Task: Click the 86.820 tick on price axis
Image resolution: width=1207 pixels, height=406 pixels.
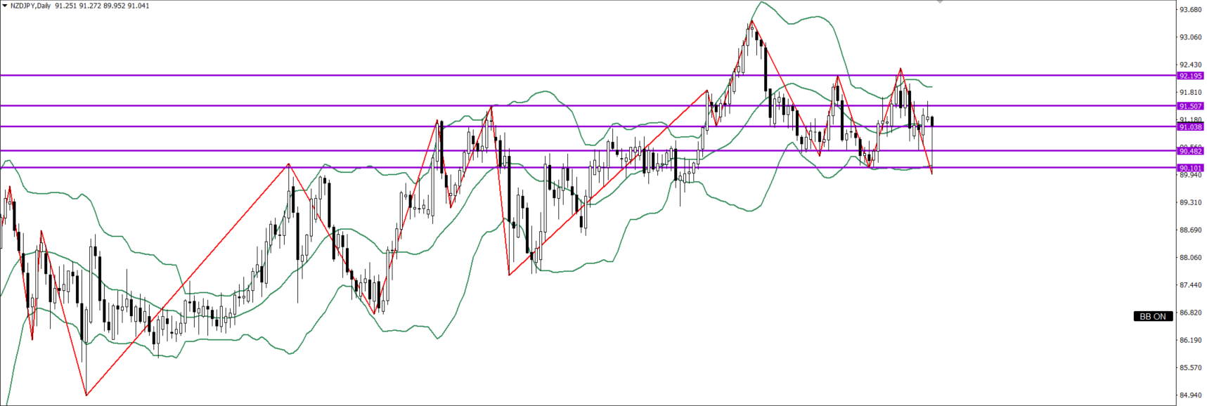Action: (1190, 313)
